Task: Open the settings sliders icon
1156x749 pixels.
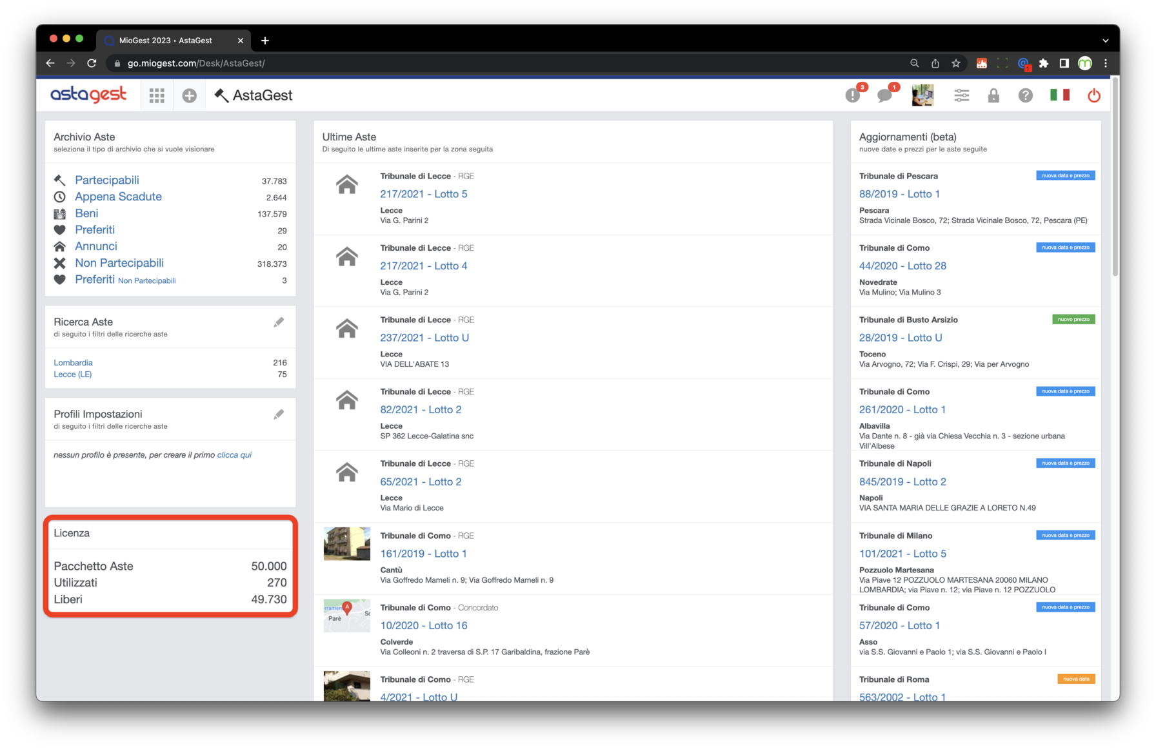Action: (x=961, y=95)
